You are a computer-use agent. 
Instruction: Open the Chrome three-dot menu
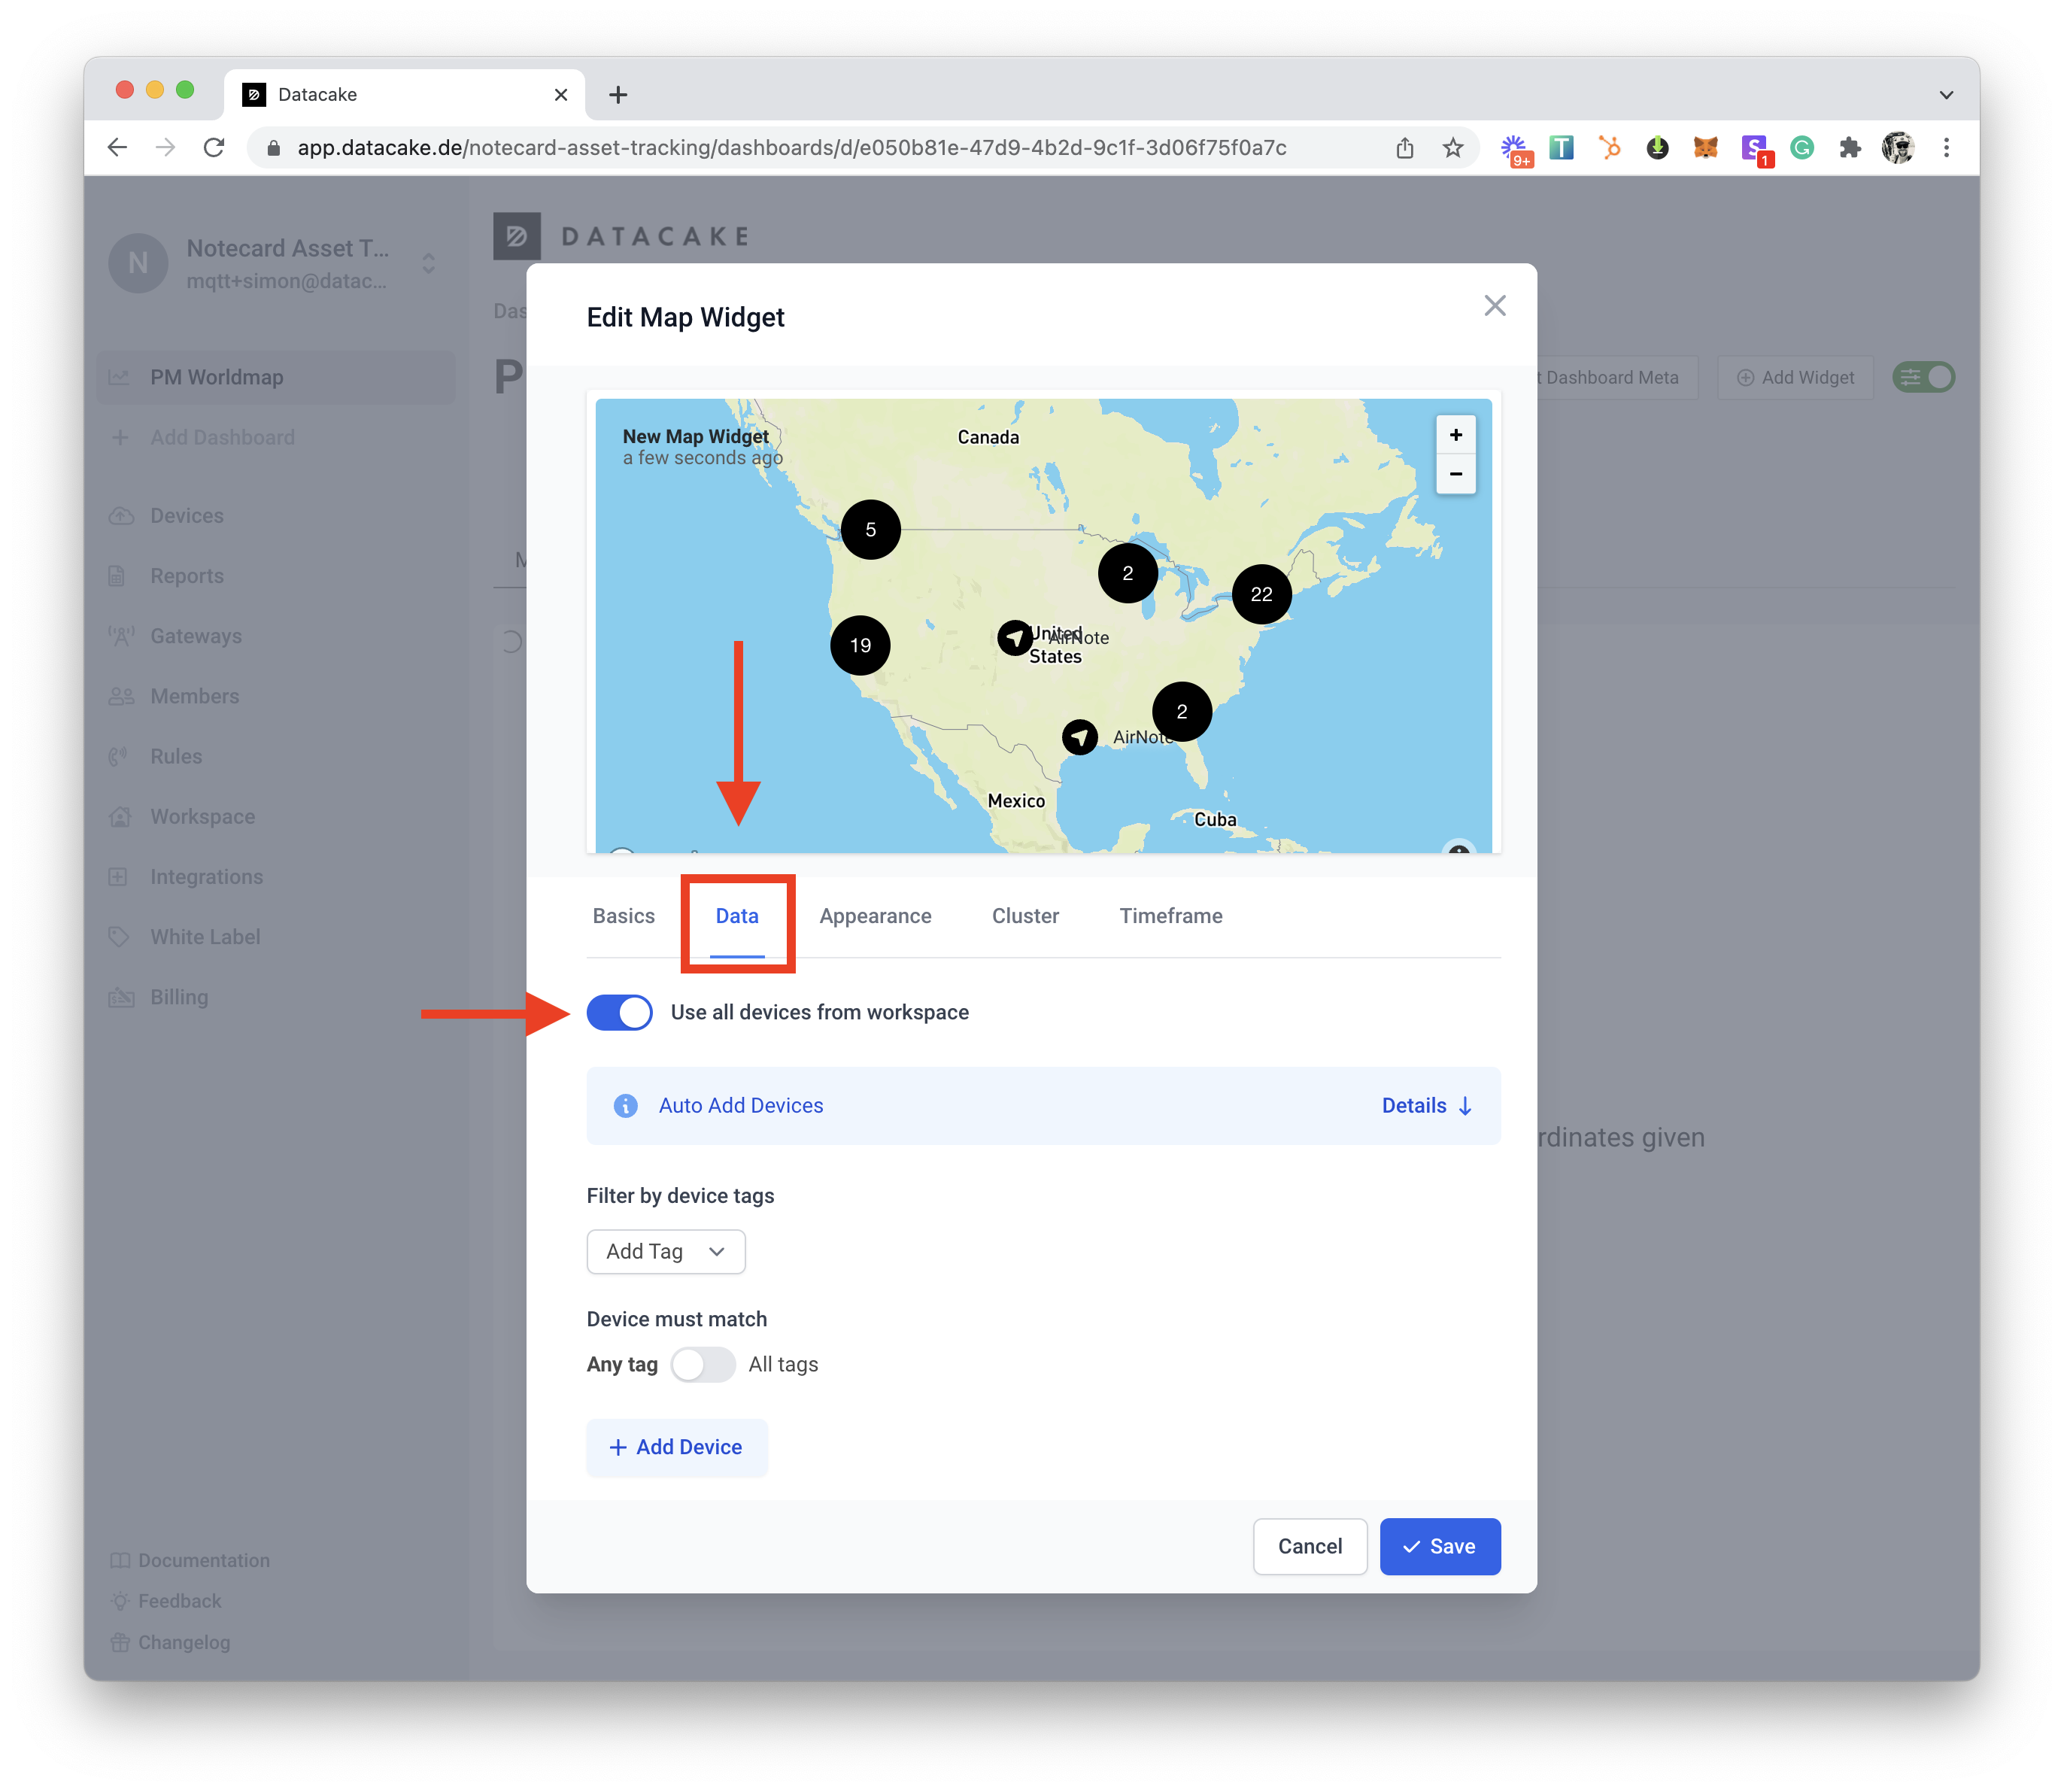pyautogui.click(x=1945, y=148)
